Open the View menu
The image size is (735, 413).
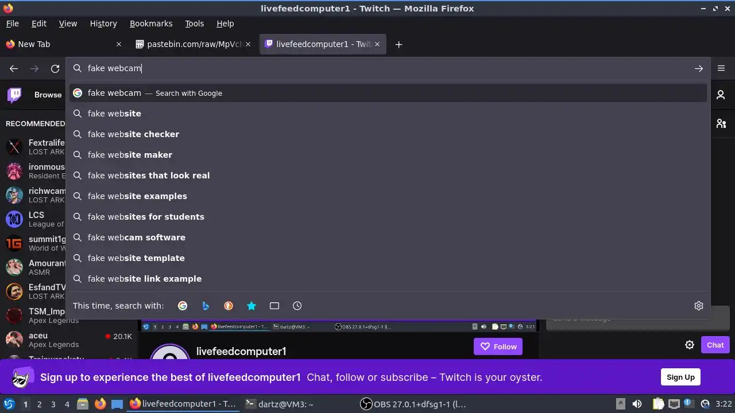tap(68, 24)
